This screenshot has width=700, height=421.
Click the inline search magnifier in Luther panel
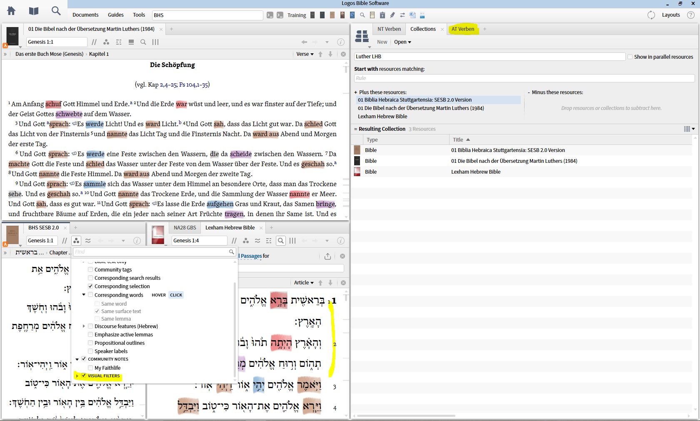pyautogui.click(x=143, y=42)
